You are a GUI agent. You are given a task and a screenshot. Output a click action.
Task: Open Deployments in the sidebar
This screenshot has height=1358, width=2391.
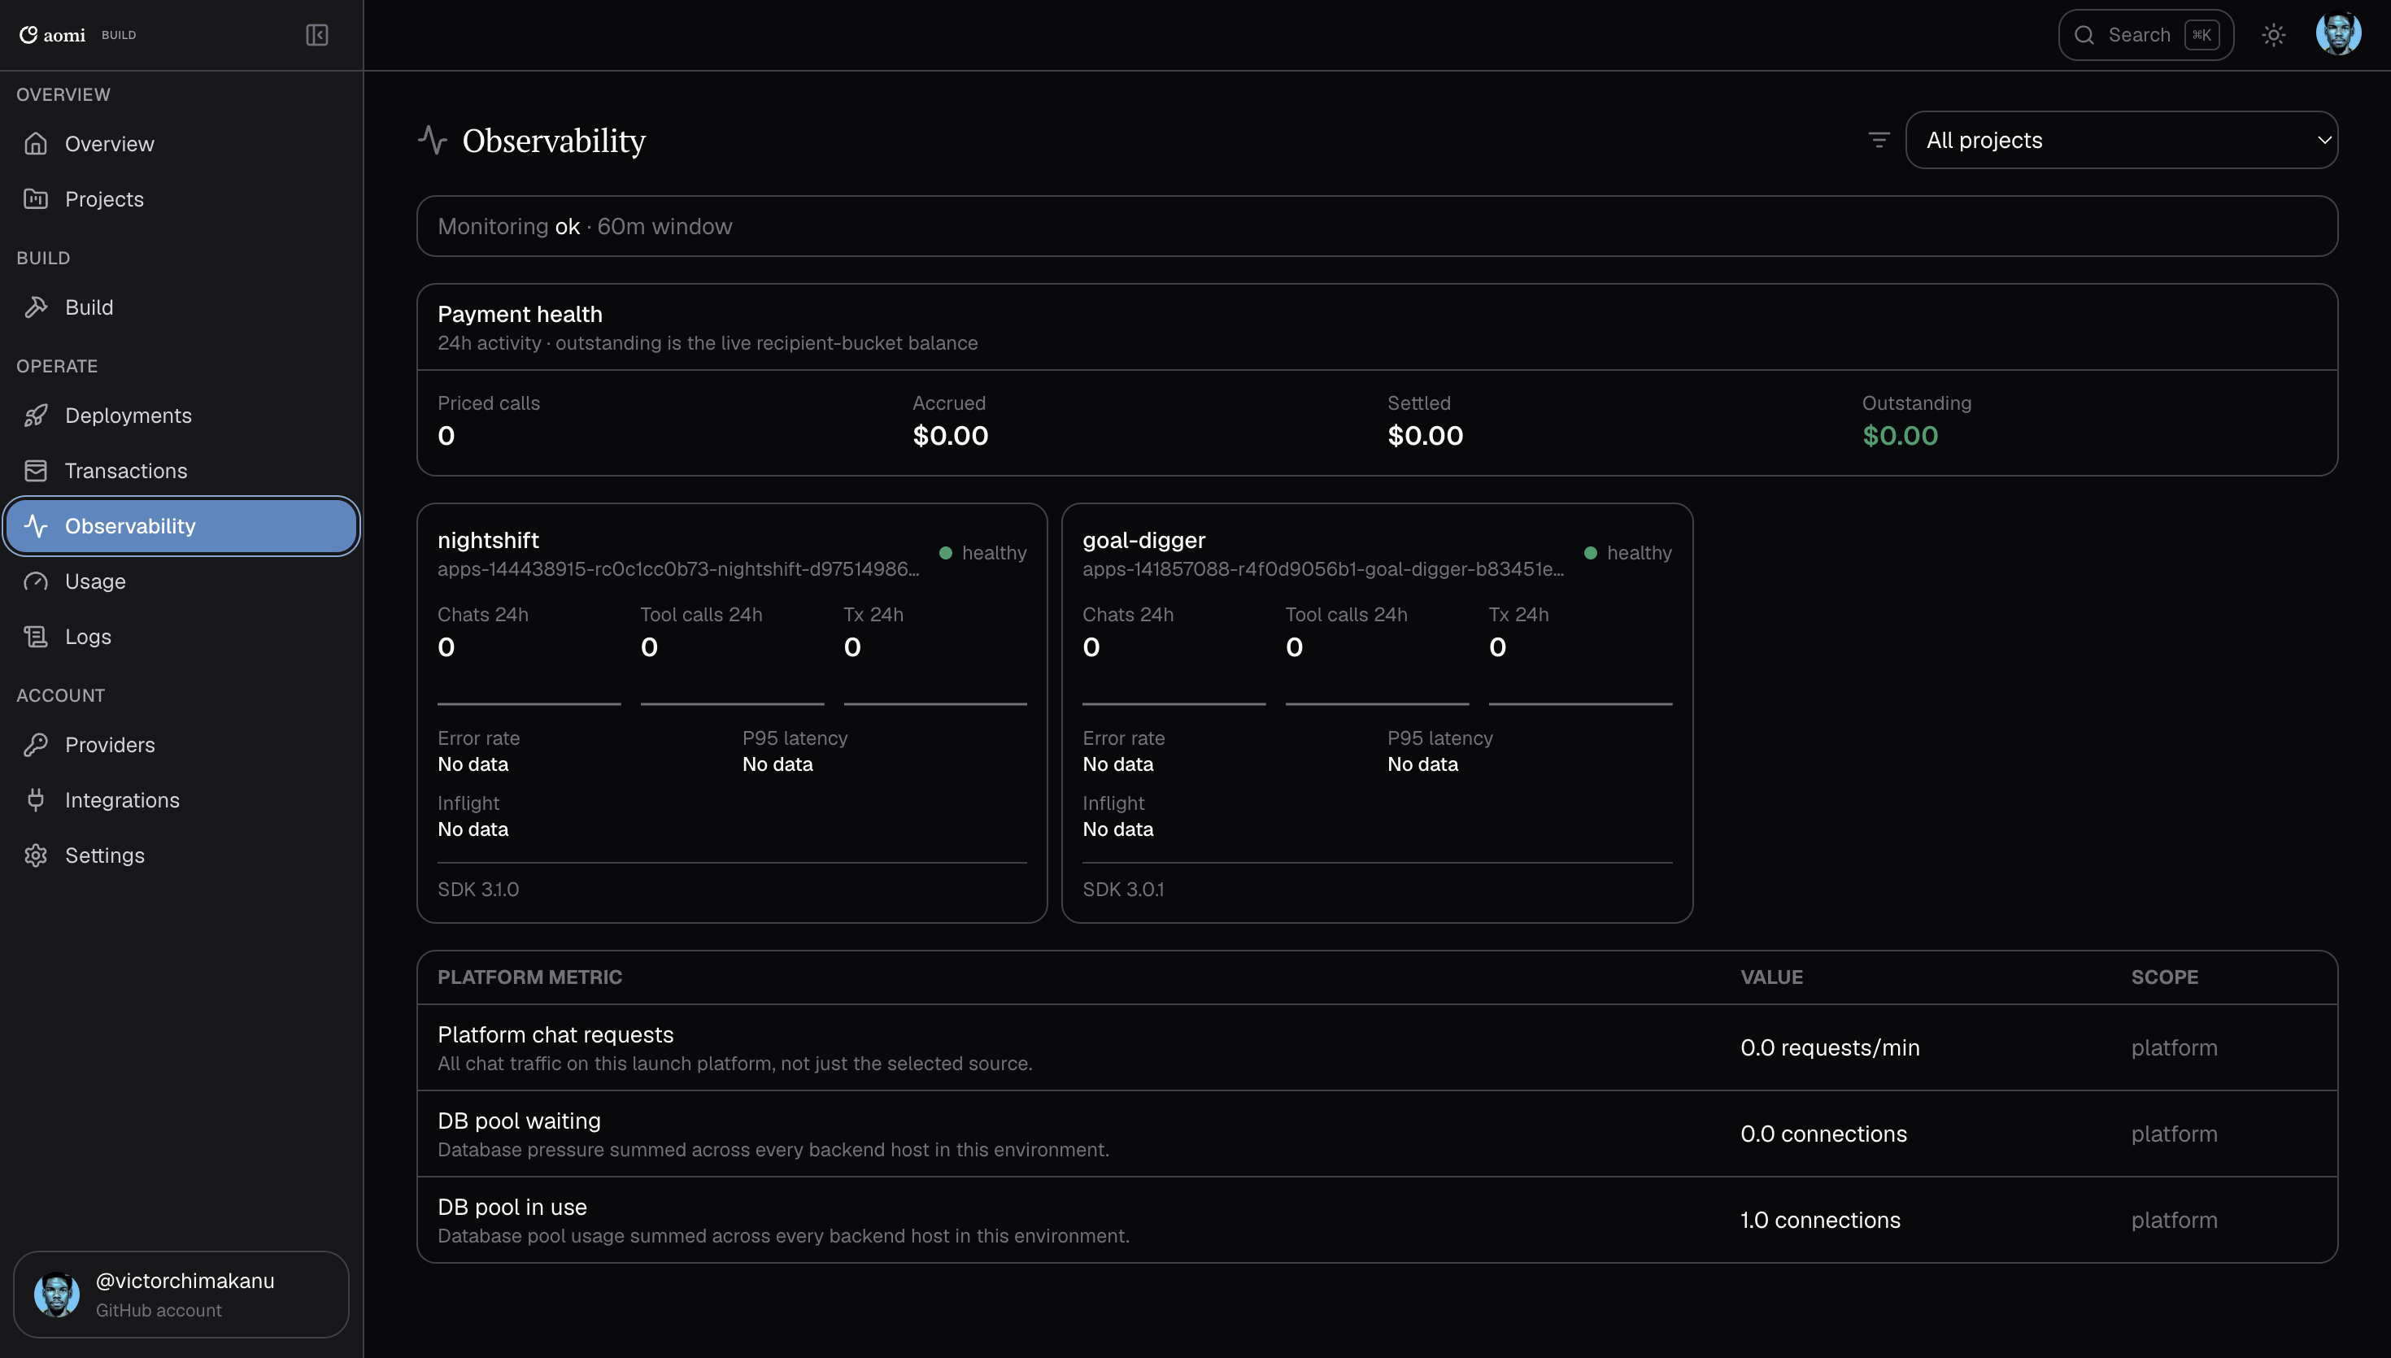pyautogui.click(x=182, y=415)
